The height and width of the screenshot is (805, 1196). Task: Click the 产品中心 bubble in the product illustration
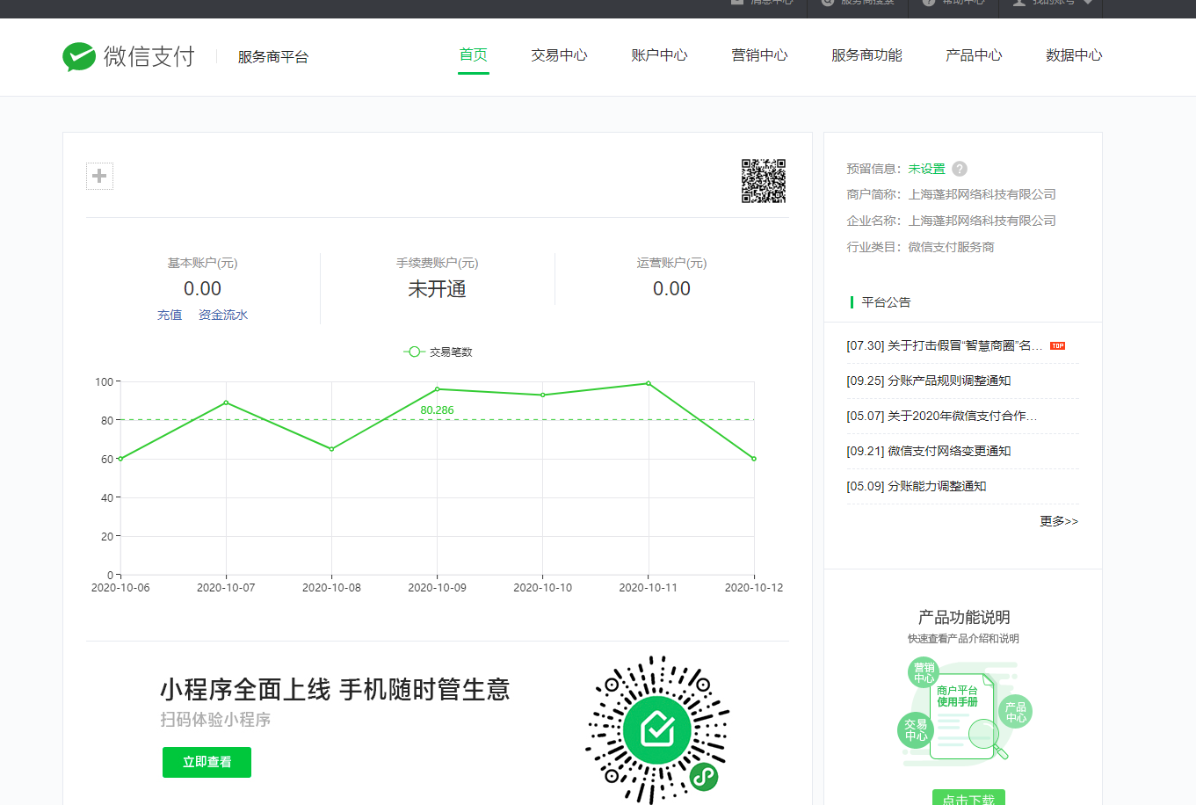click(1016, 712)
